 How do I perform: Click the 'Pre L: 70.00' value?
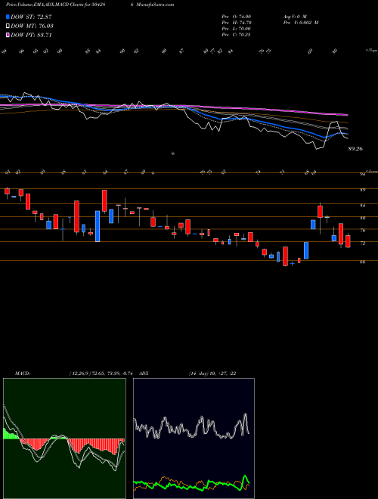237,29
